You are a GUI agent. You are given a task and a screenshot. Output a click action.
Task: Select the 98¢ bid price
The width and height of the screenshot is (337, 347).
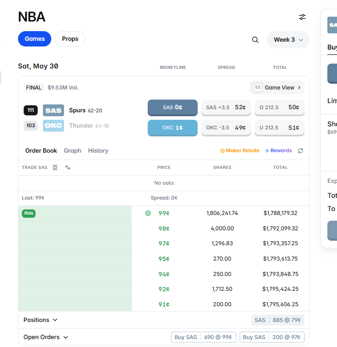tap(164, 229)
